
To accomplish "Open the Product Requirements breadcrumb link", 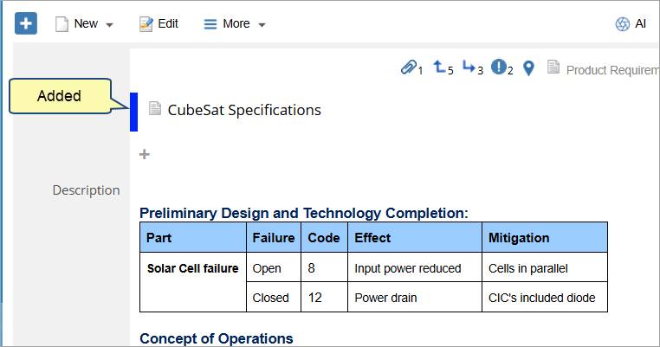I will (611, 70).
